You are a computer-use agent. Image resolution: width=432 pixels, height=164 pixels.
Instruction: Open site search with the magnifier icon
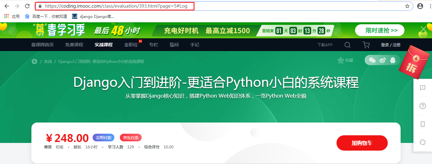(347, 45)
